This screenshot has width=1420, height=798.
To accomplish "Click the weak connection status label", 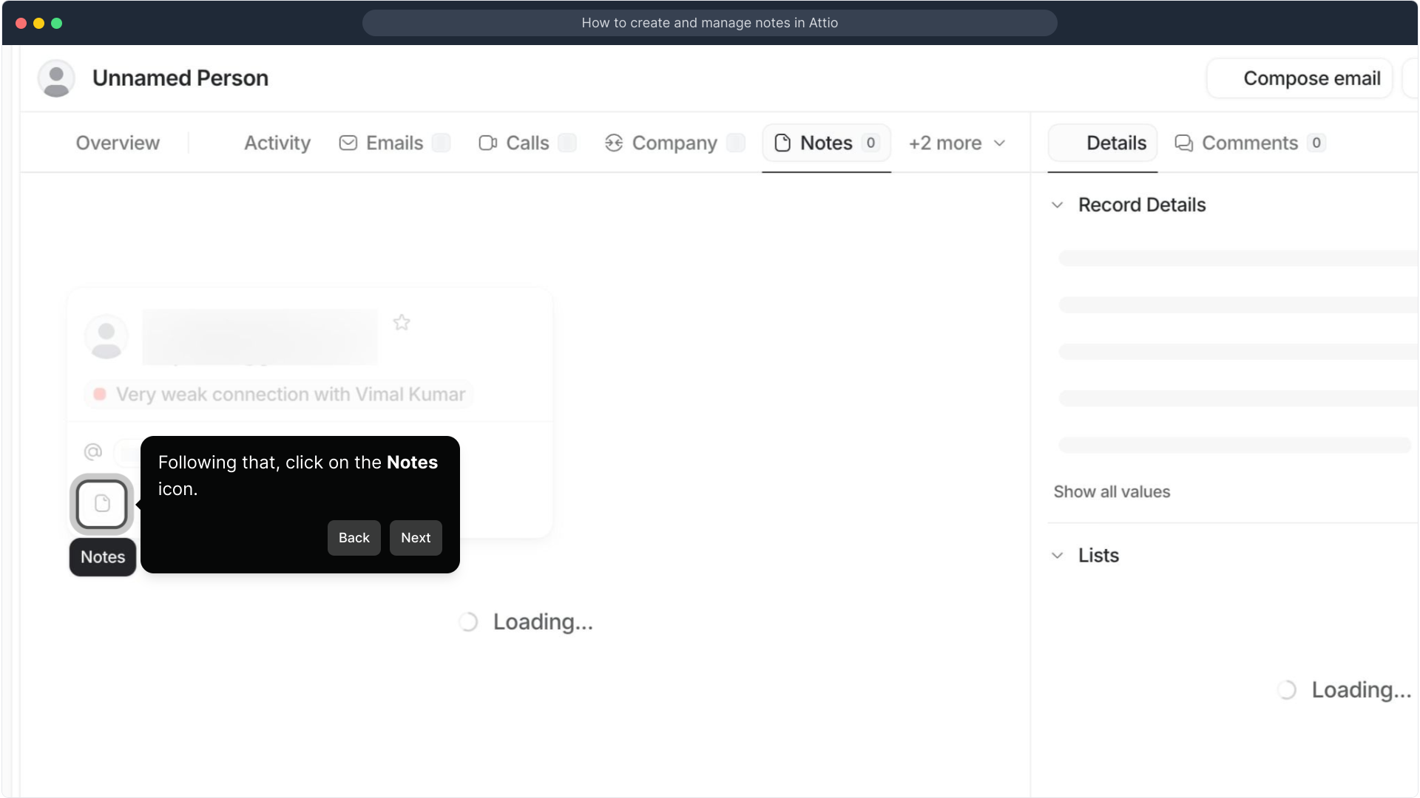I will click(280, 395).
